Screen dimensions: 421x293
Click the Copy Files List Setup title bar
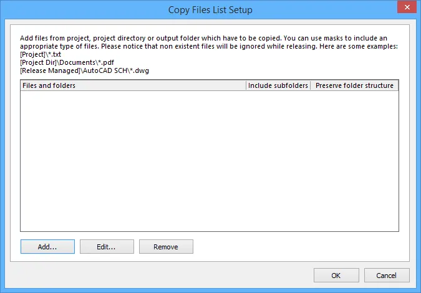[210, 10]
